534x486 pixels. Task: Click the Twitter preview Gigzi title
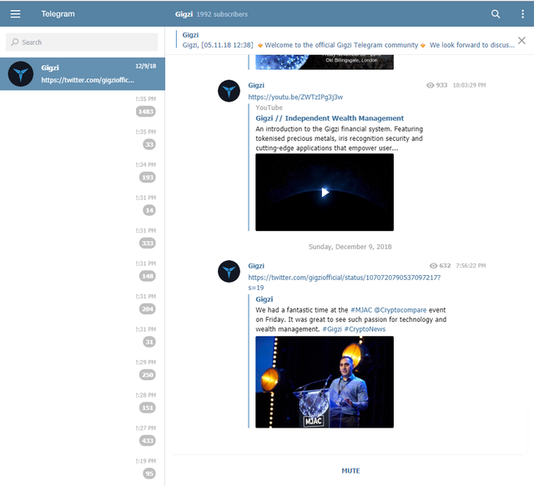[x=264, y=299]
